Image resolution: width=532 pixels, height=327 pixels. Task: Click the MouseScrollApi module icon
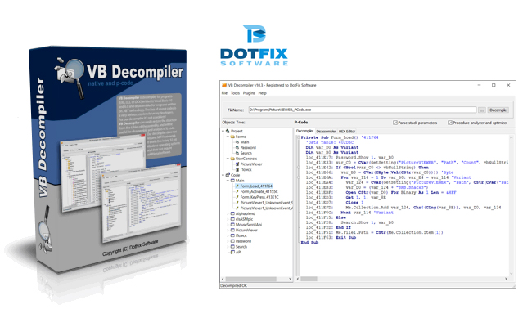point(232,225)
